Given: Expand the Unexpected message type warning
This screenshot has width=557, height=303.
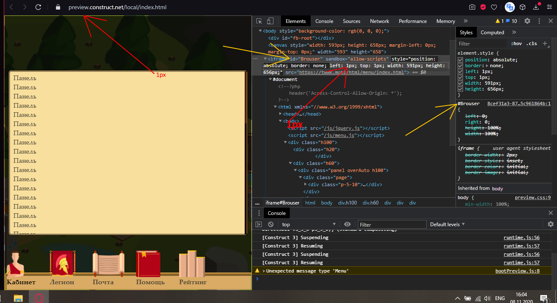Looking at the screenshot, I should click(x=264, y=271).
